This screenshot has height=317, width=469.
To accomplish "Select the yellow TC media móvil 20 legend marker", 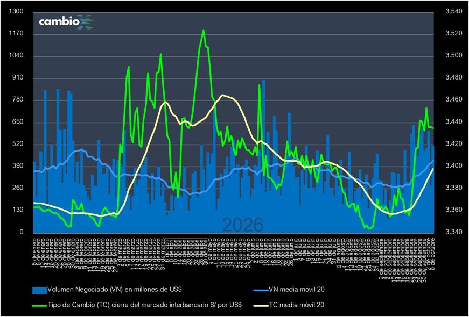I will point(261,305).
